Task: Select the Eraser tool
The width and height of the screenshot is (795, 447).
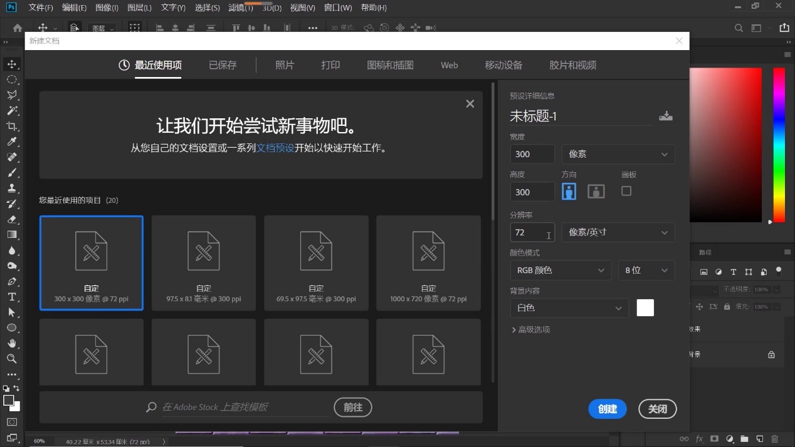Action: click(x=13, y=219)
